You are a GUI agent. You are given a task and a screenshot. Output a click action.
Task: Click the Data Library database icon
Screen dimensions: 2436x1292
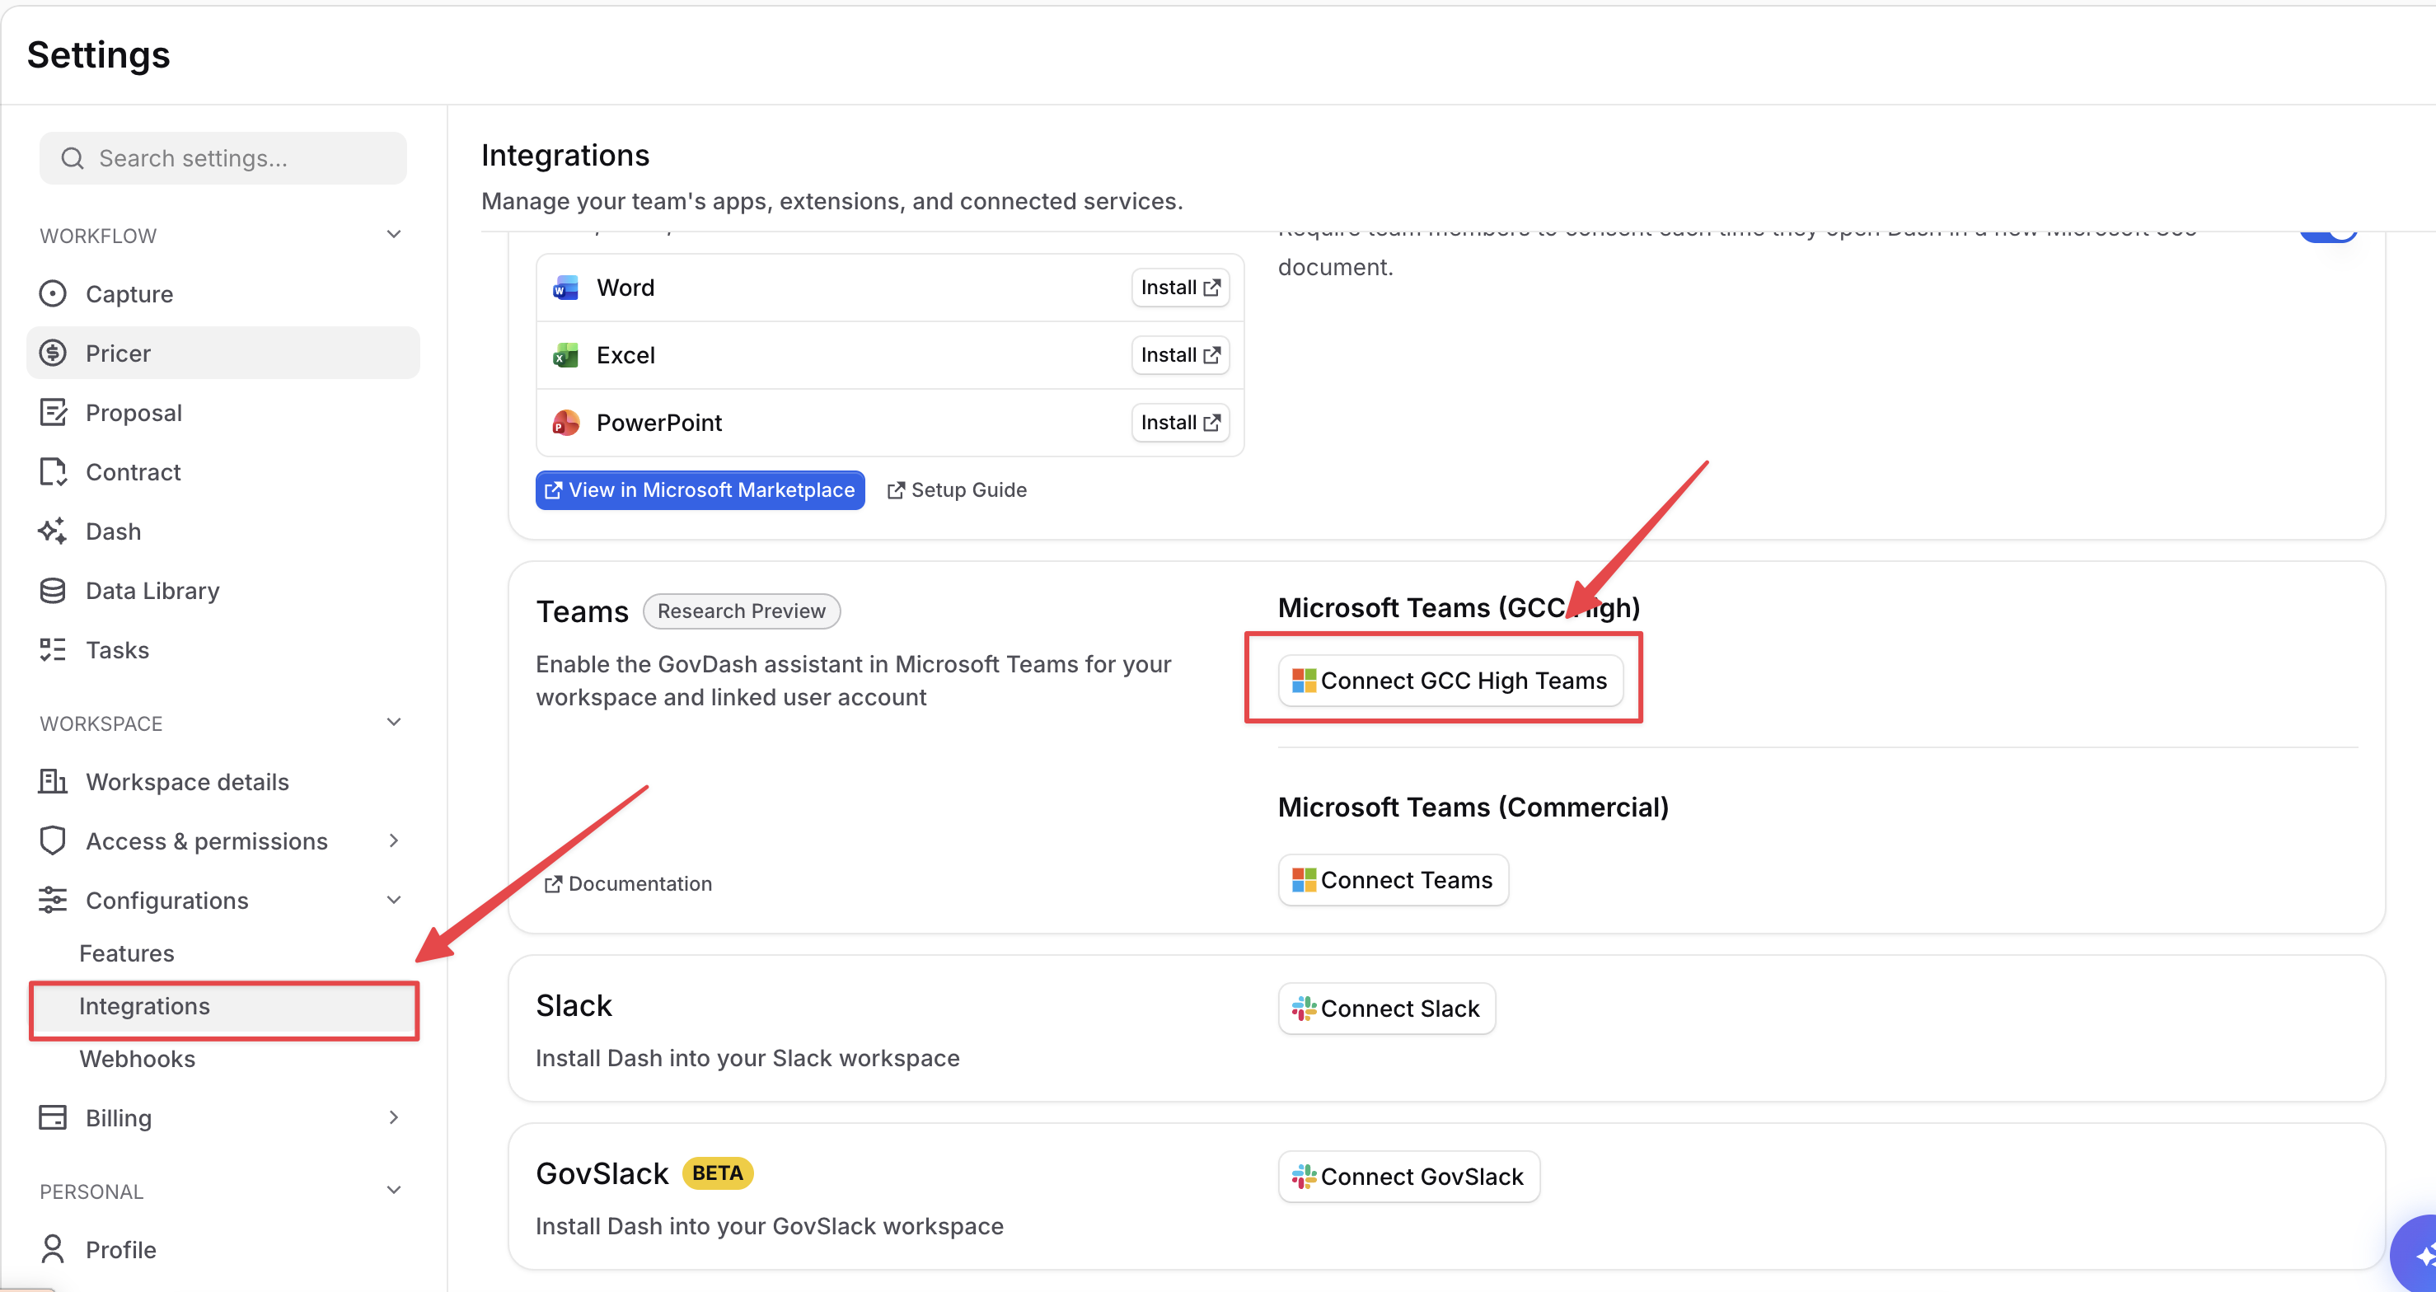(53, 590)
